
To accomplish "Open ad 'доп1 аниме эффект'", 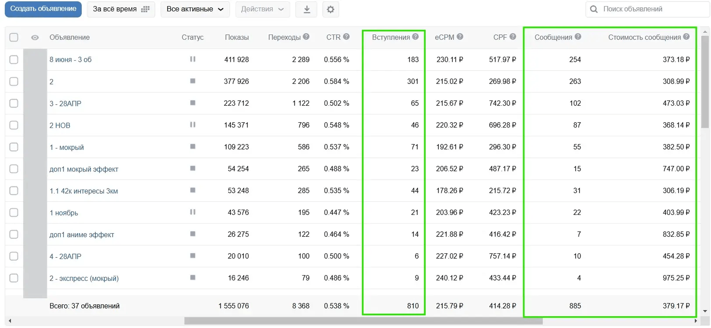I will coord(82,235).
